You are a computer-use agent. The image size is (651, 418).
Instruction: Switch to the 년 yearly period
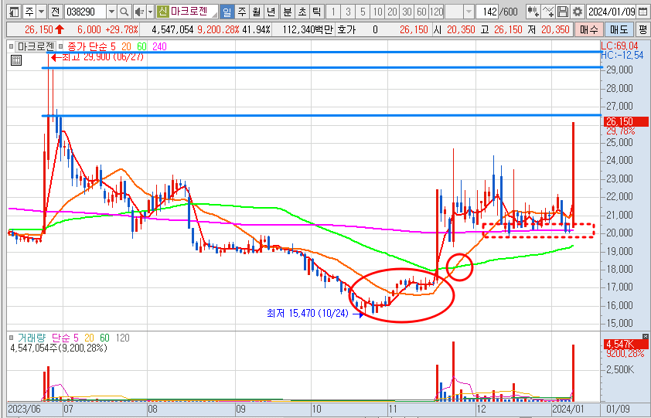tap(271, 12)
